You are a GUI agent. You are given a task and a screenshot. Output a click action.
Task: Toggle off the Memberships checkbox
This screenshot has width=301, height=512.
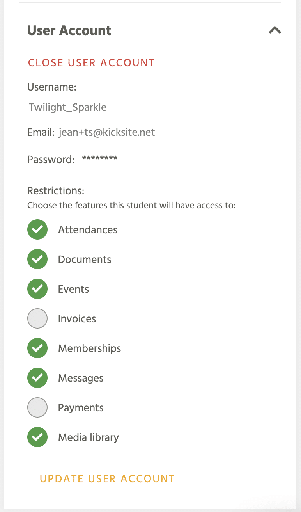(37, 348)
